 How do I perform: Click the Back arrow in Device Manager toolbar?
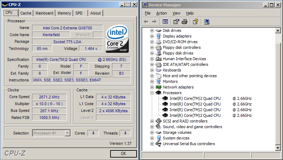(146, 22)
